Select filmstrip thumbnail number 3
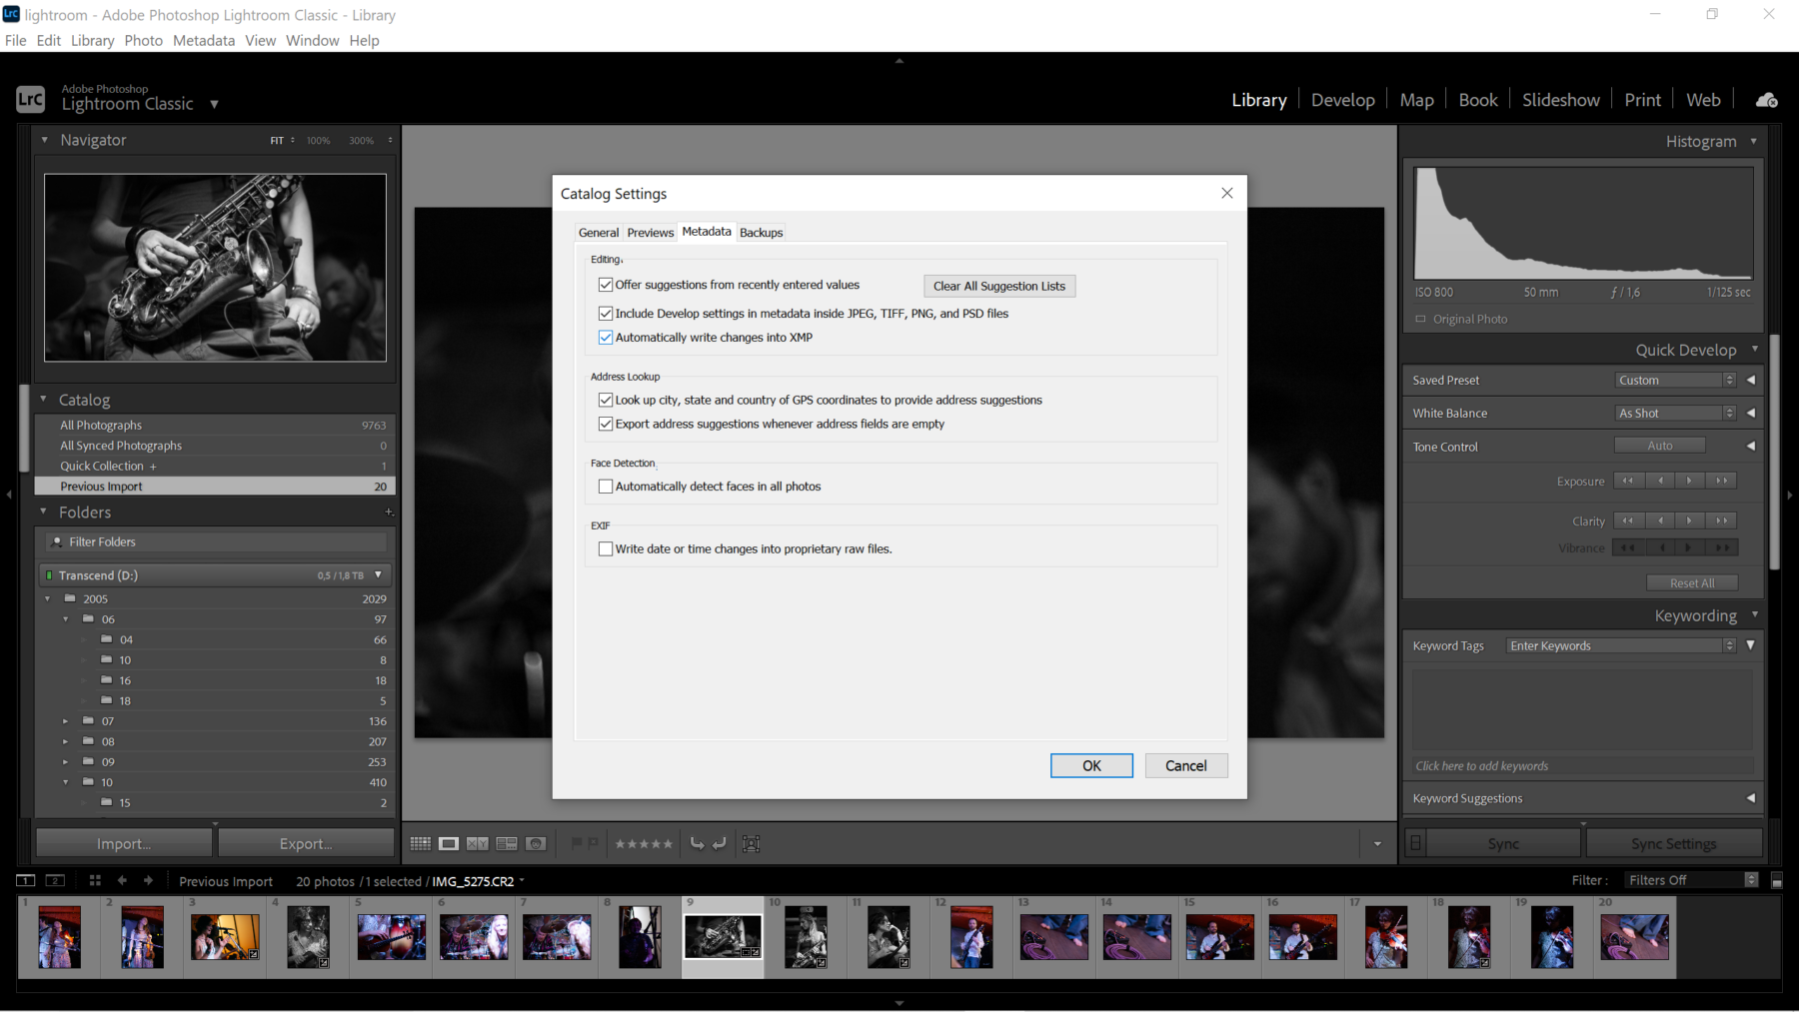 225,937
